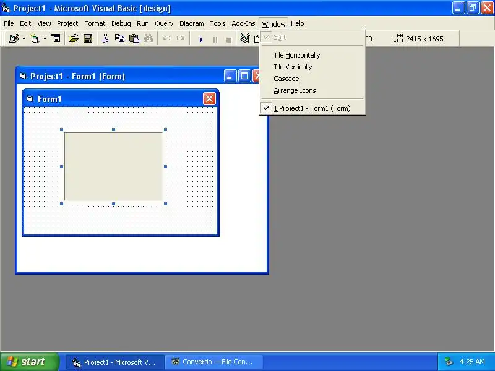Click the Project1 - Form1 (Form) window icon
This screenshot has width=495, height=371.
point(23,76)
